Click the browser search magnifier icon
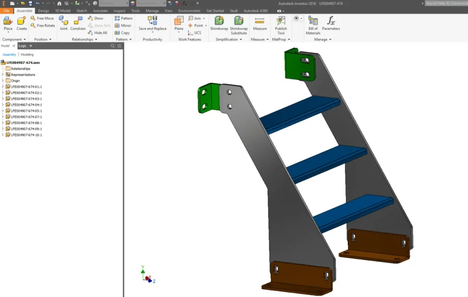Viewport: 468px width, 297px height. tap(112, 46)
